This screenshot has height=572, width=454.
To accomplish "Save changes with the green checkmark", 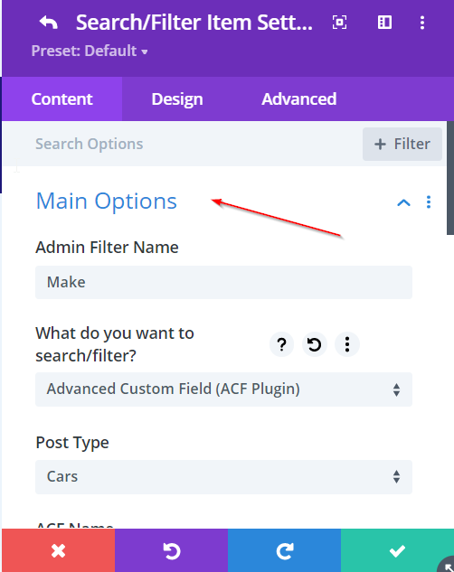I will (397, 550).
